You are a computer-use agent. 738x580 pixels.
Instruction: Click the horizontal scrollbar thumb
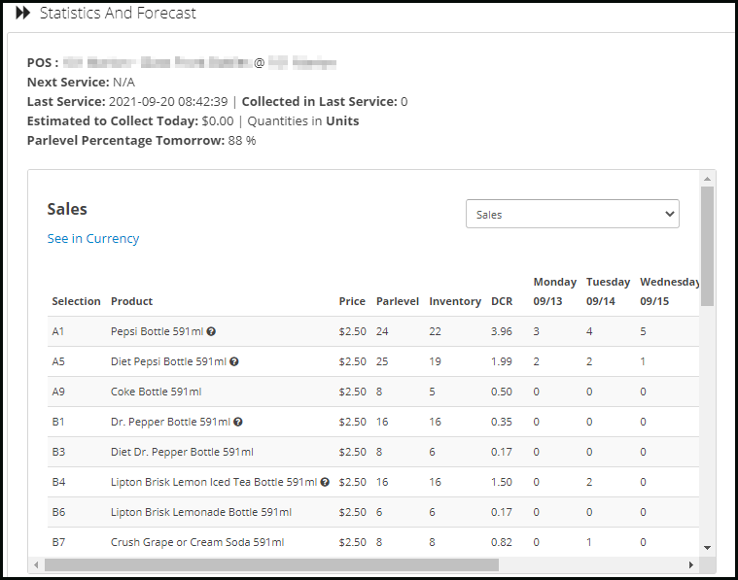271,564
